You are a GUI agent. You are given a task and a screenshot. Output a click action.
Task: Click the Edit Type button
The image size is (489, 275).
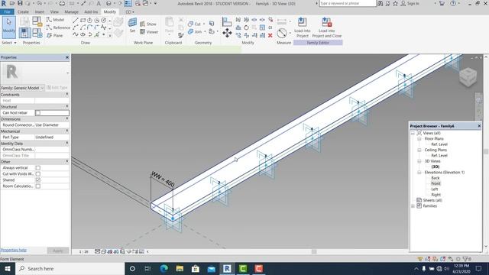[57, 88]
